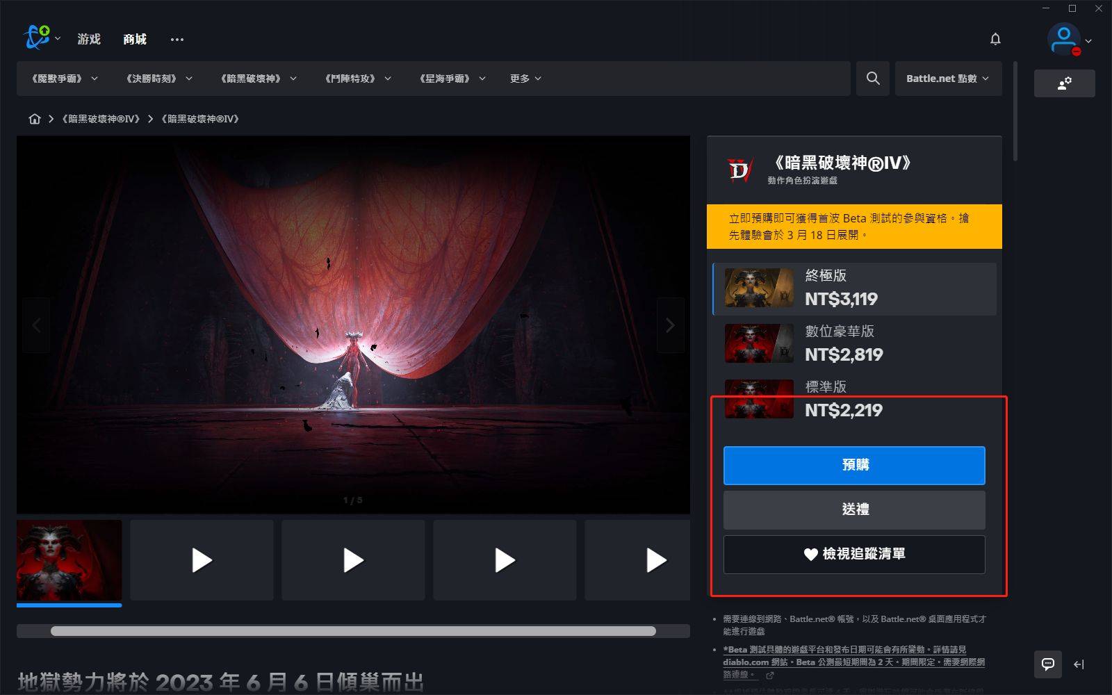Show the previous gallery image arrow
Image resolution: width=1112 pixels, height=695 pixels.
click(x=36, y=325)
